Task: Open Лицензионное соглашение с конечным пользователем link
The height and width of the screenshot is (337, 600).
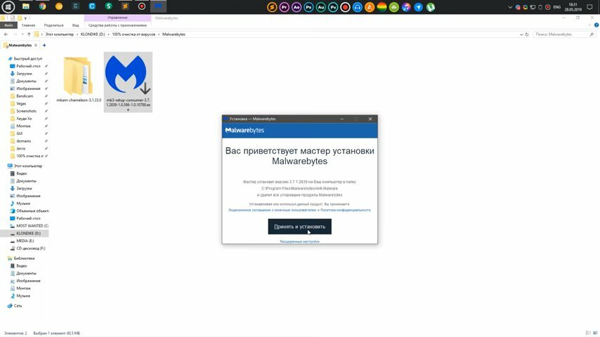Action: coord(272,210)
